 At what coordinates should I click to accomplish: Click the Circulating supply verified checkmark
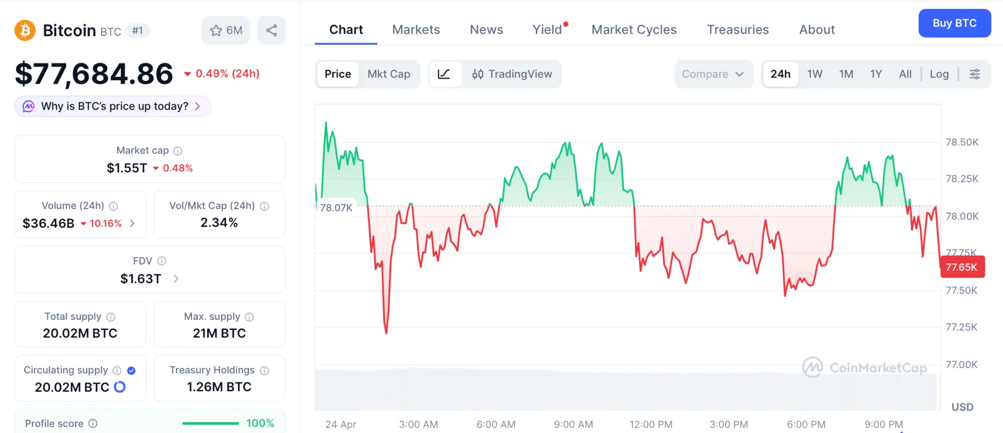point(130,370)
